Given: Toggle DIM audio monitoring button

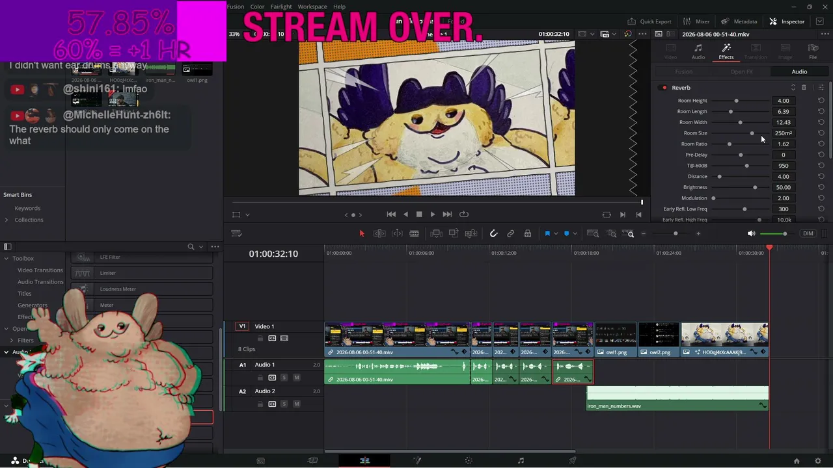Looking at the screenshot, I should click(808, 233).
